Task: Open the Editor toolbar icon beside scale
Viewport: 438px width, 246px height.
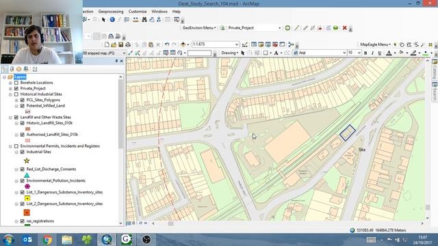Action: coord(245,44)
